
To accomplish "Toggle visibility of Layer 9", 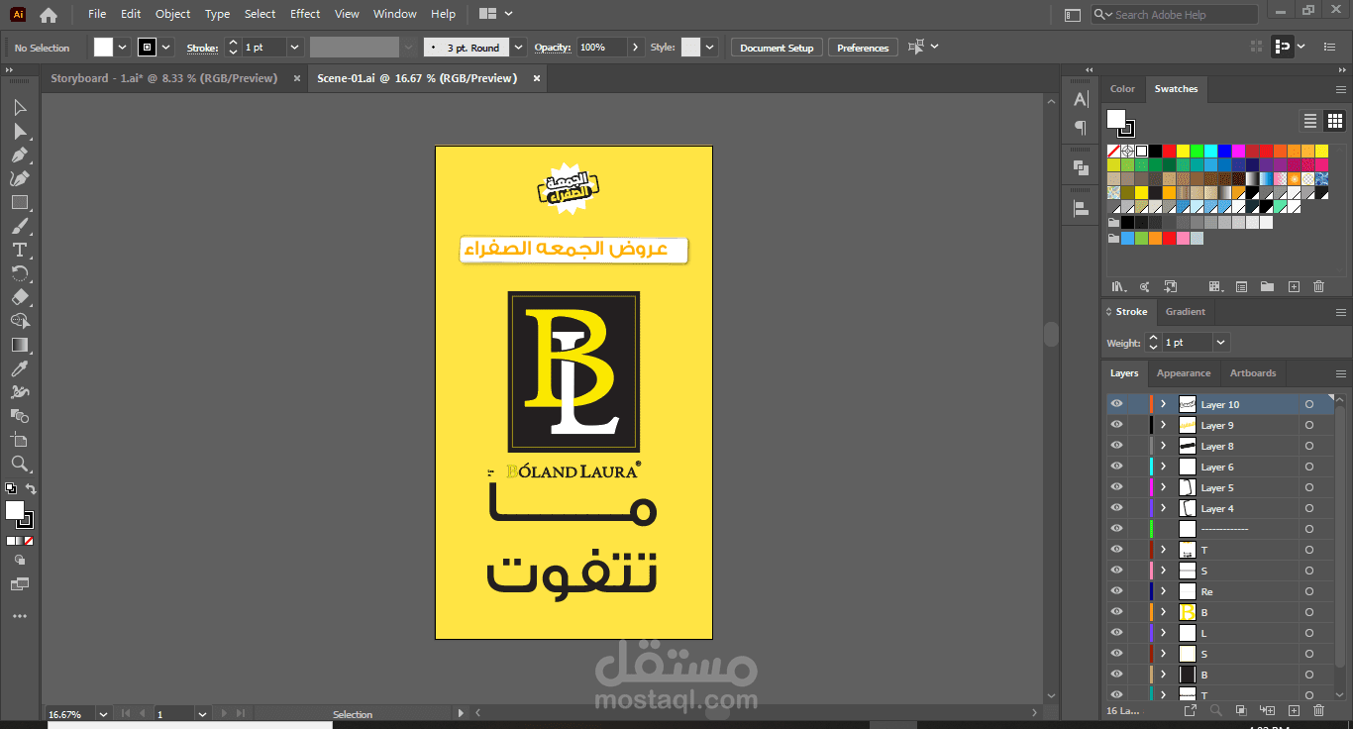I will (1116, 425).
